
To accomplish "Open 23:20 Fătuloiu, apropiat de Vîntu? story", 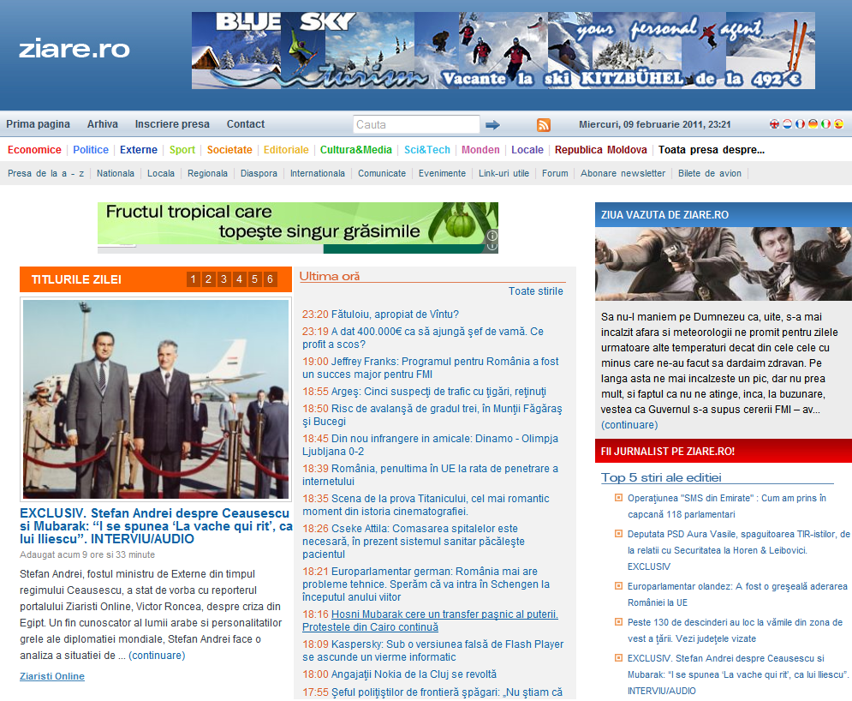I will tap(380, 315).
